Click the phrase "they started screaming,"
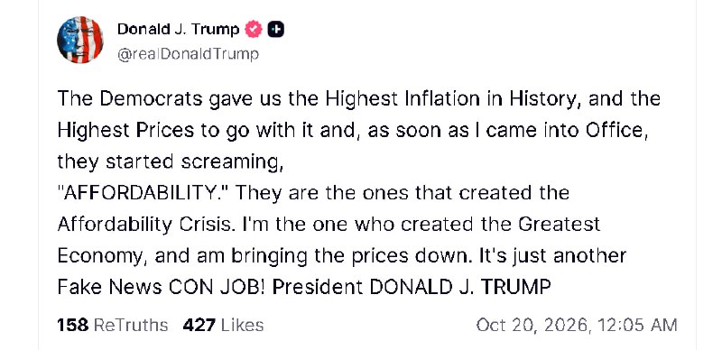This screenshot has height=350, width=722. point(171,162)
